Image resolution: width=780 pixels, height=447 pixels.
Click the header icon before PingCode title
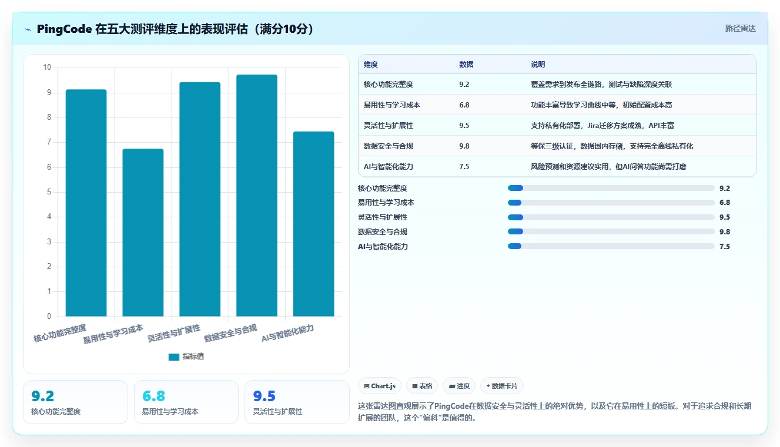(28, 29)
